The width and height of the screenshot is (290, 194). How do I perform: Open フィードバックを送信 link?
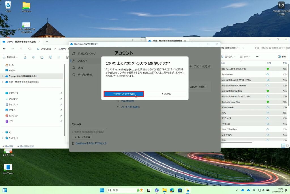coord(130,107)
